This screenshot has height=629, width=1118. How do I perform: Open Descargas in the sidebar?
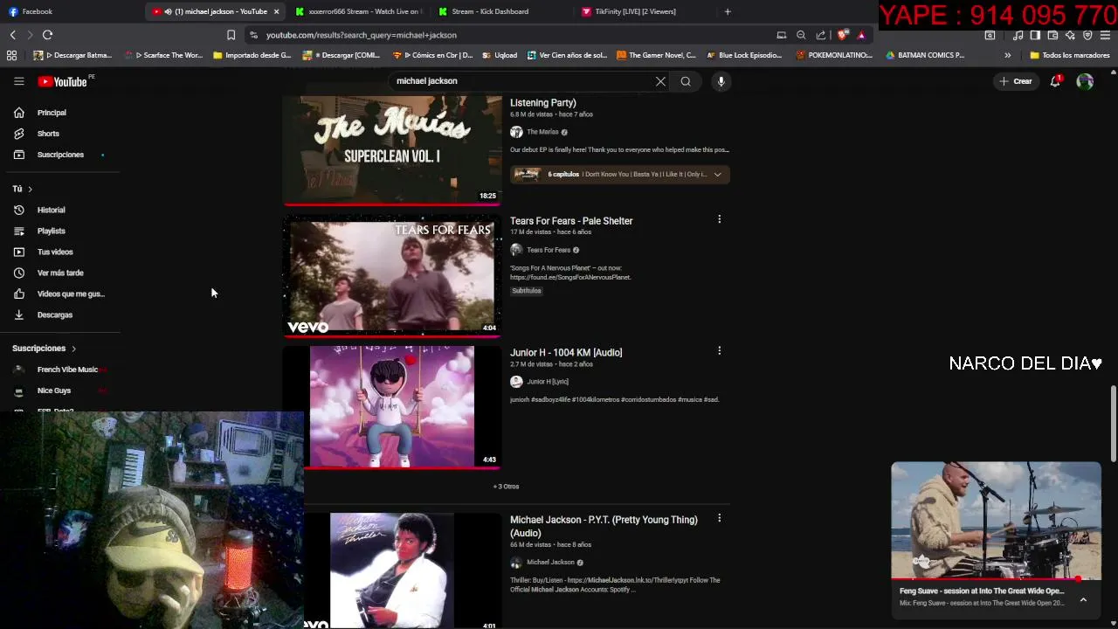[x=55, y=314]
